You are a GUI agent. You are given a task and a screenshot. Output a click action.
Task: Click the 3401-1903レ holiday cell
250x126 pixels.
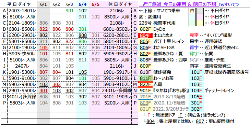tap(117, 97)
